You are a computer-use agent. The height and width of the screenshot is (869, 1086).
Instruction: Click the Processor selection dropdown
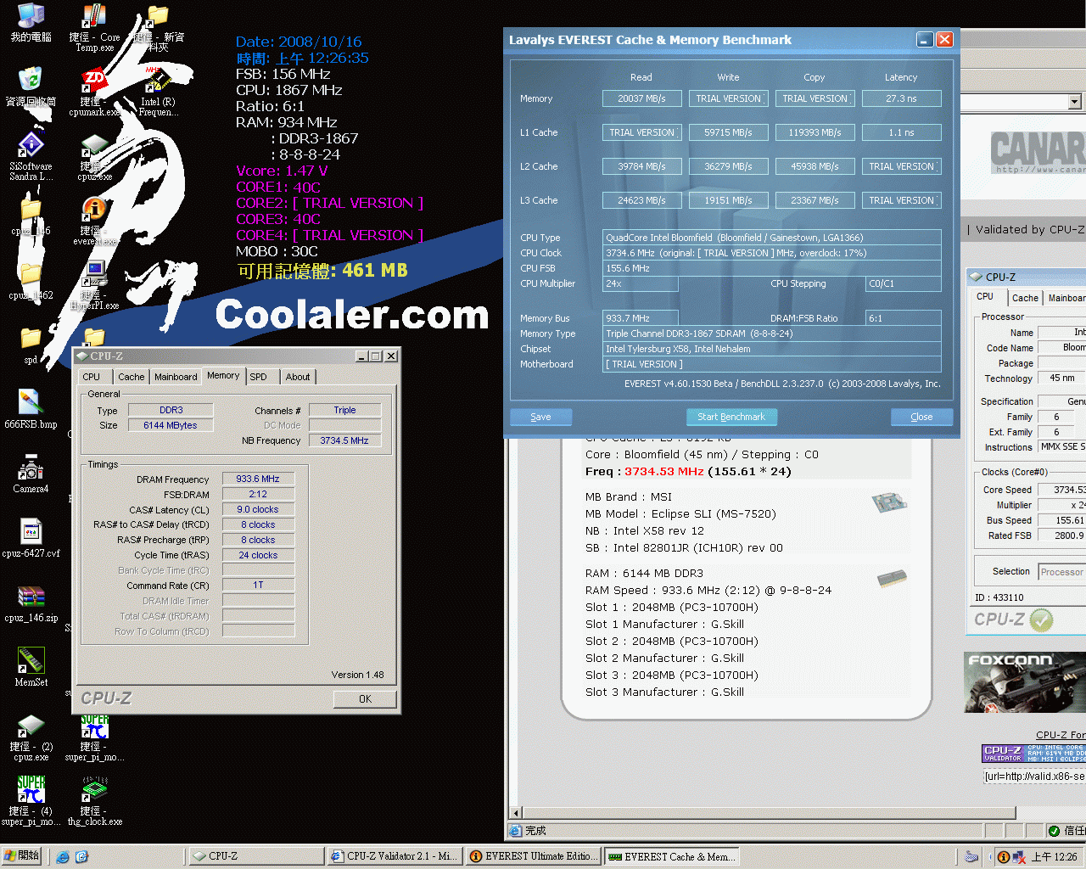point(1062,572)
